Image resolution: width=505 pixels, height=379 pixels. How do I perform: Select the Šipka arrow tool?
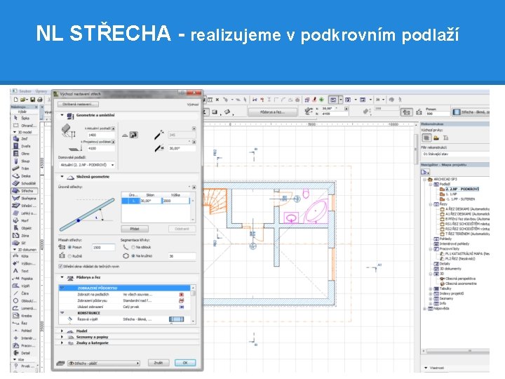tap(22, 119)
